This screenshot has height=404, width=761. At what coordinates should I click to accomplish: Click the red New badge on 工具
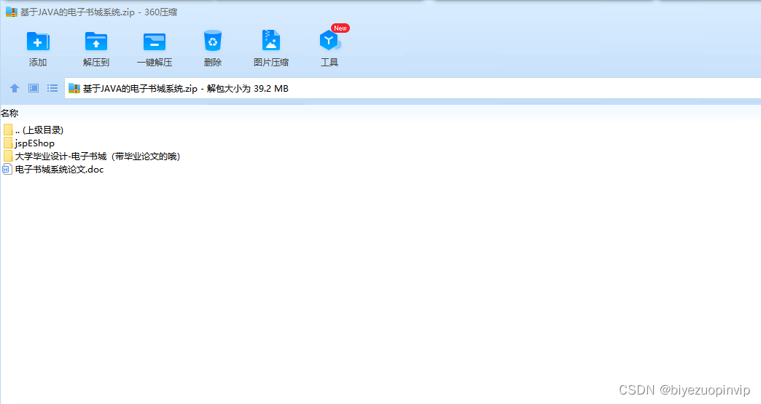pyautogui.click(x=340, y=28)
